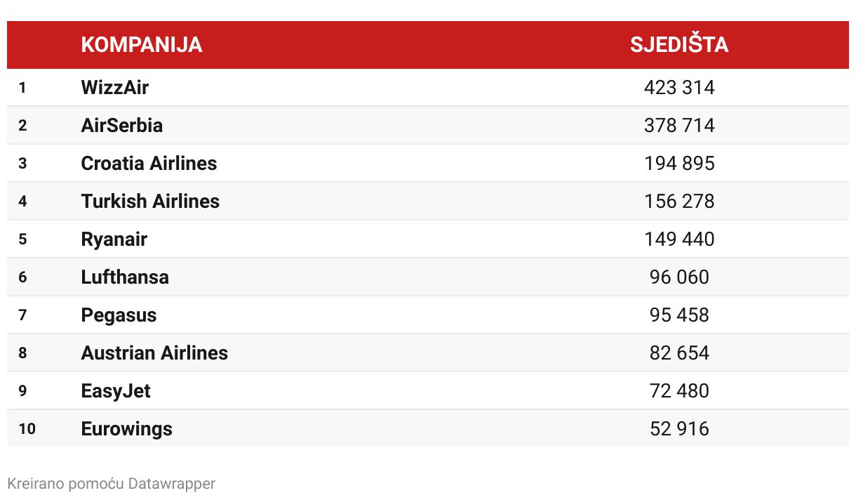Select the AirSerbia row label
This screenshot has width=856, height=500.
click(122, 126)
